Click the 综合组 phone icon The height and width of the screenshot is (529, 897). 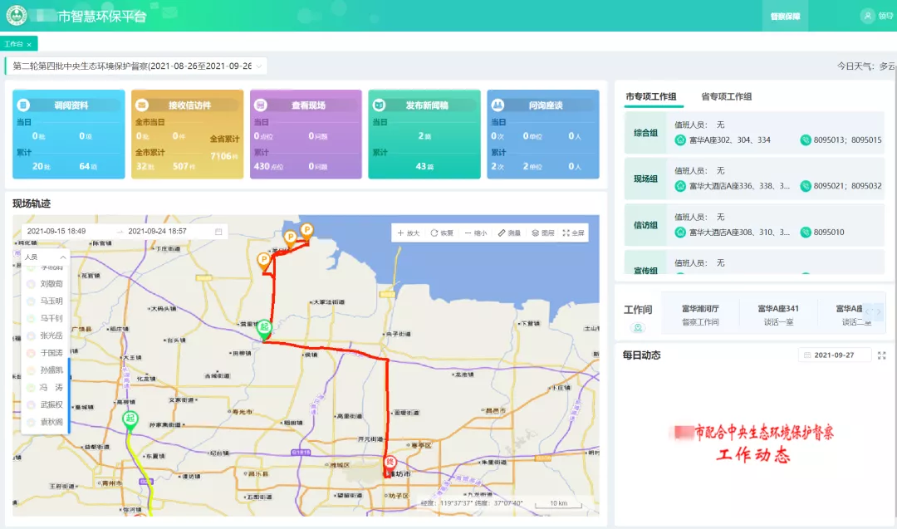(806, 140)
